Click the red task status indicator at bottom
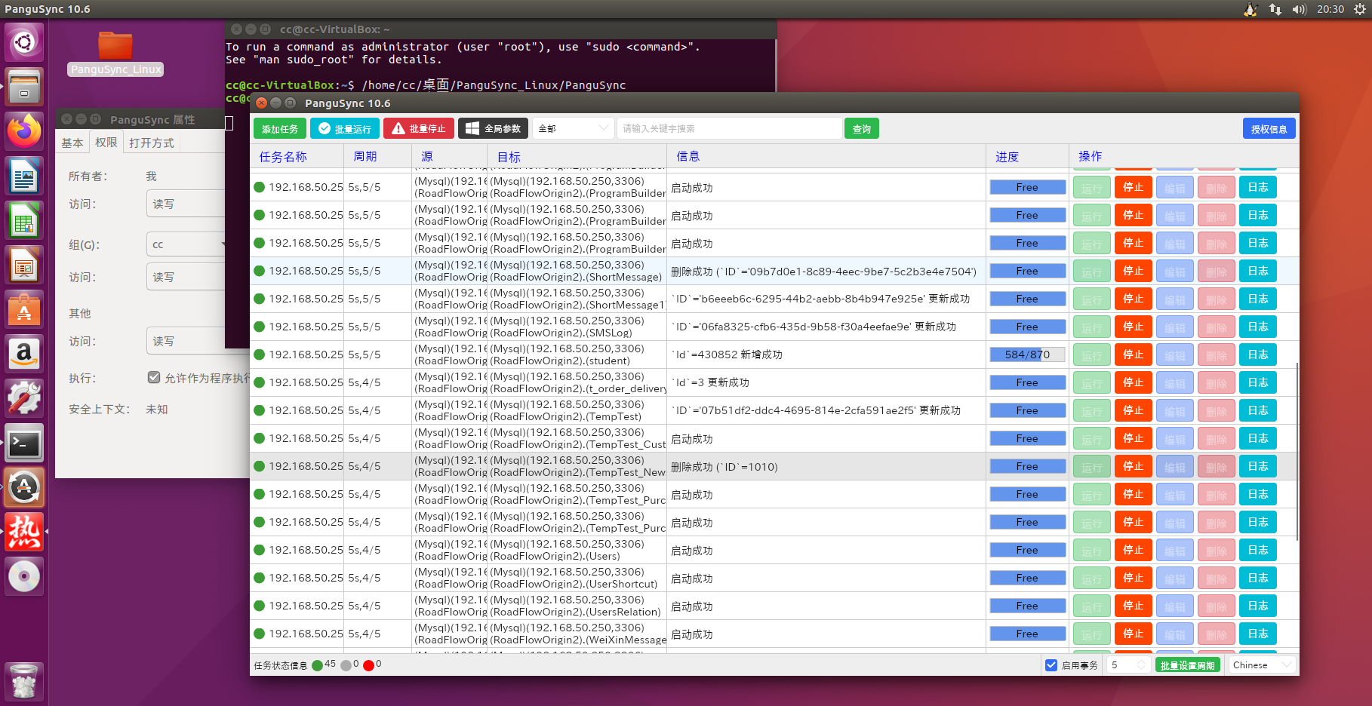 point(369,665)
